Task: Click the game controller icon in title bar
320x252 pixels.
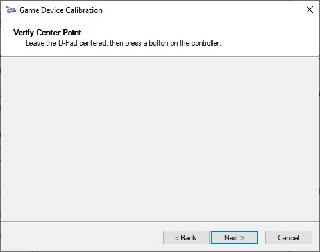Action: 11,10
